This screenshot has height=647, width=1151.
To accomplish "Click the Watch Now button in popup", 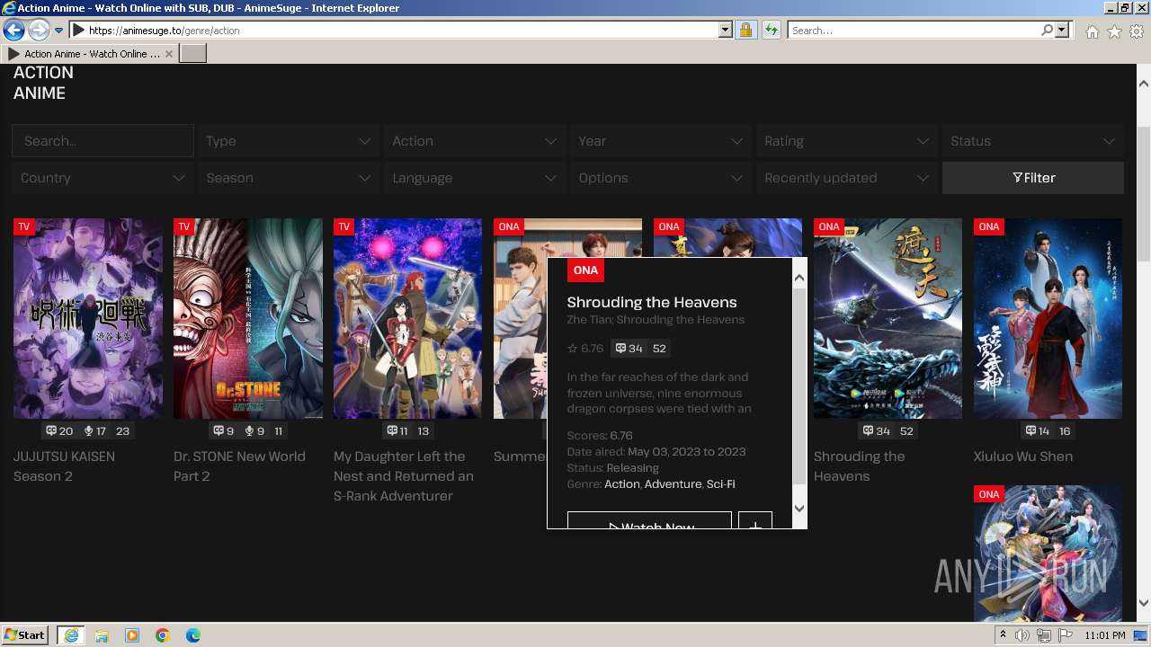I will [x=649, y=520].
